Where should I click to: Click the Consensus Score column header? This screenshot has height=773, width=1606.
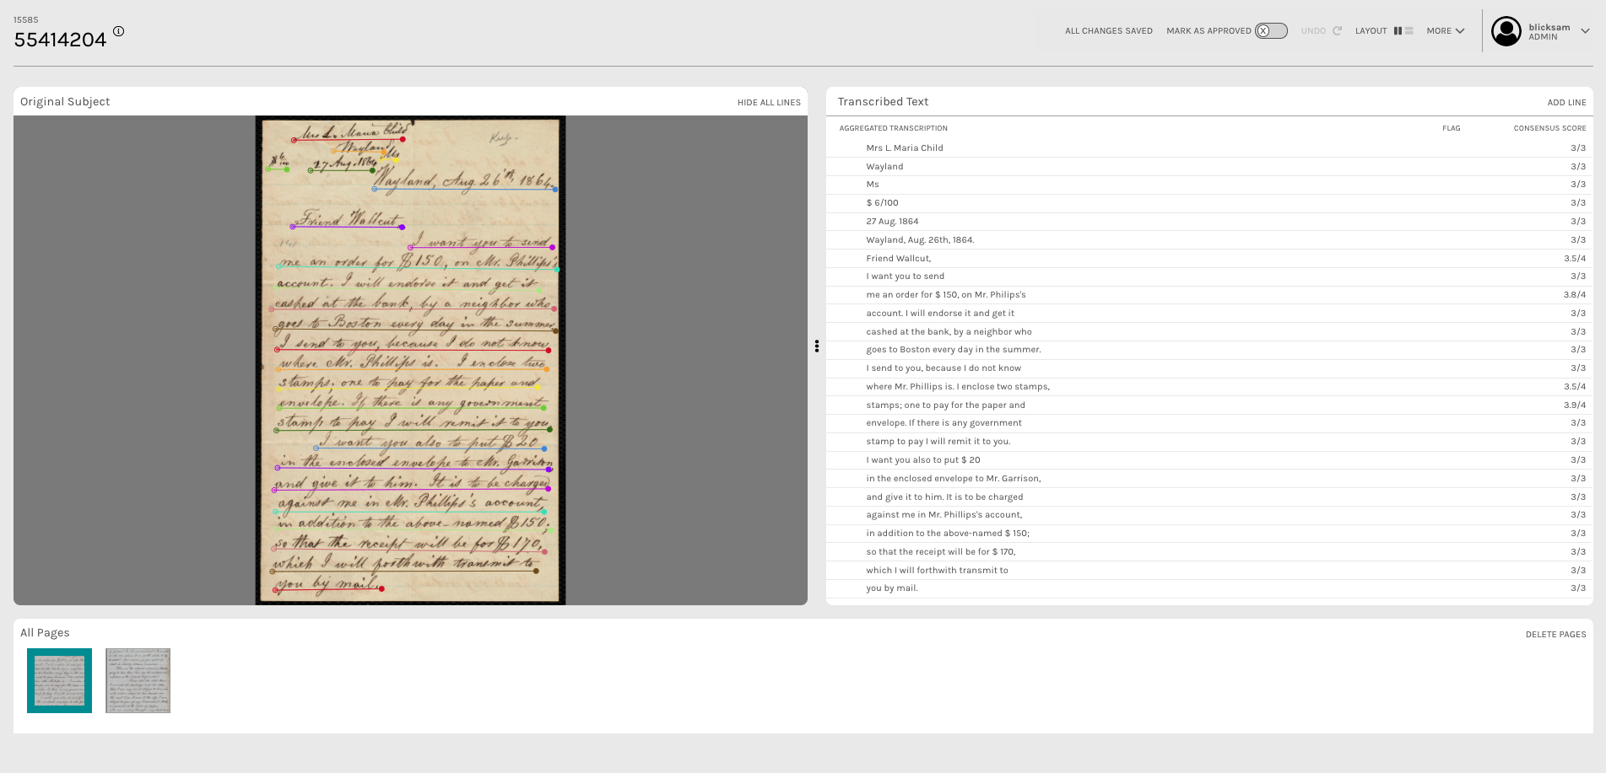point(1549,129)
